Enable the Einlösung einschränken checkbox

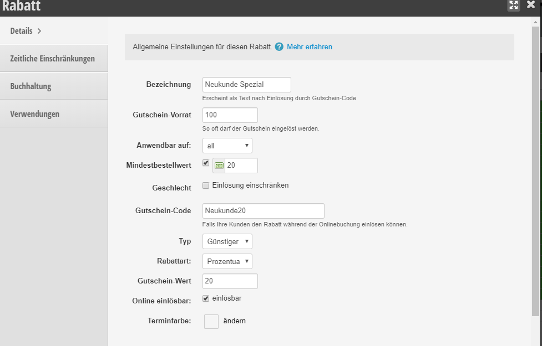coord(206,185)
